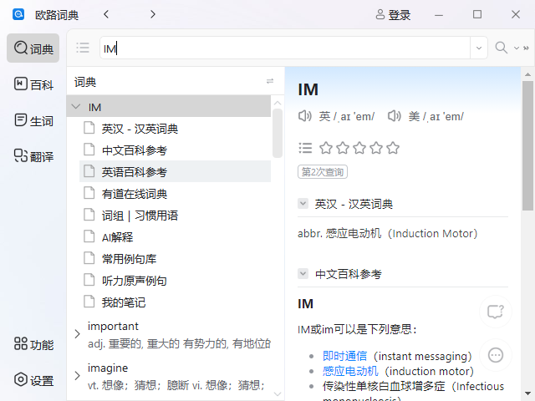Click the more options ellipsis floating icon
The height and width of the screenshot is (401, 535).
click(496, 355)
